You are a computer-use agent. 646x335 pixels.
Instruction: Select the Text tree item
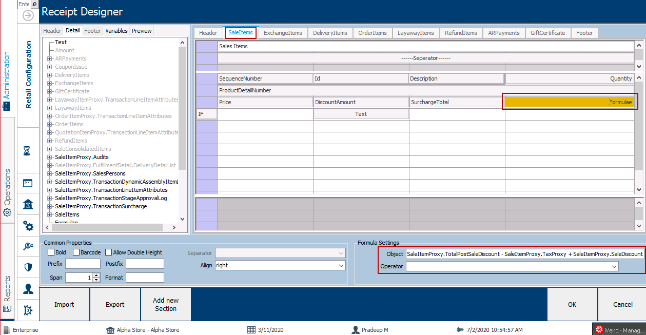(61, 42)
